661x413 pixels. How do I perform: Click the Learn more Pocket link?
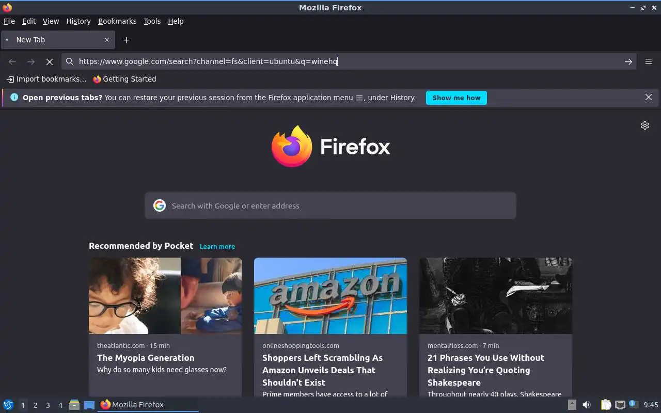point(217,246)
